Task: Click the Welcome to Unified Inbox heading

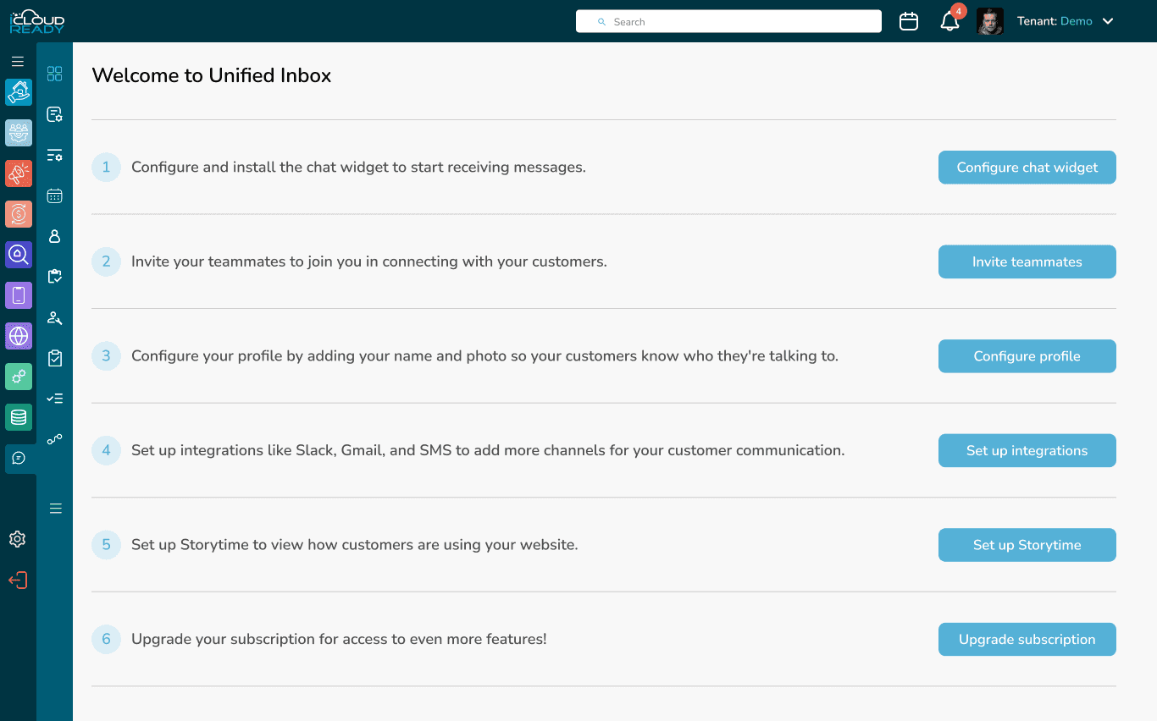Action: pyautogui.click(x=212, y=75)
